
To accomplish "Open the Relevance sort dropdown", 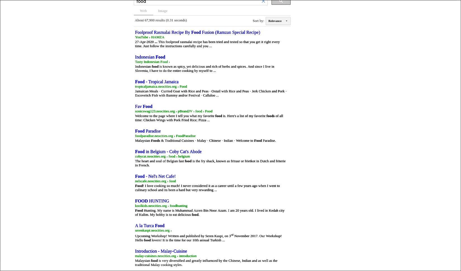I will (278, 21).
